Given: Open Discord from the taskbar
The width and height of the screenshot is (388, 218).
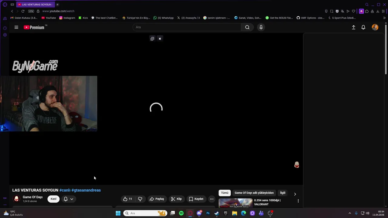Looking at the screenshot, I should pos(199,213).
